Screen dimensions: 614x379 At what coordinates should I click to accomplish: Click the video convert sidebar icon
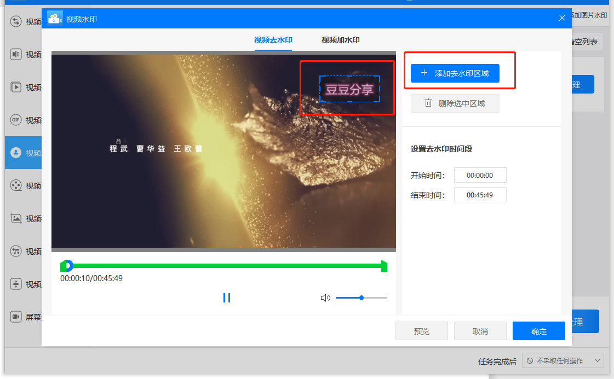(16, 21)
